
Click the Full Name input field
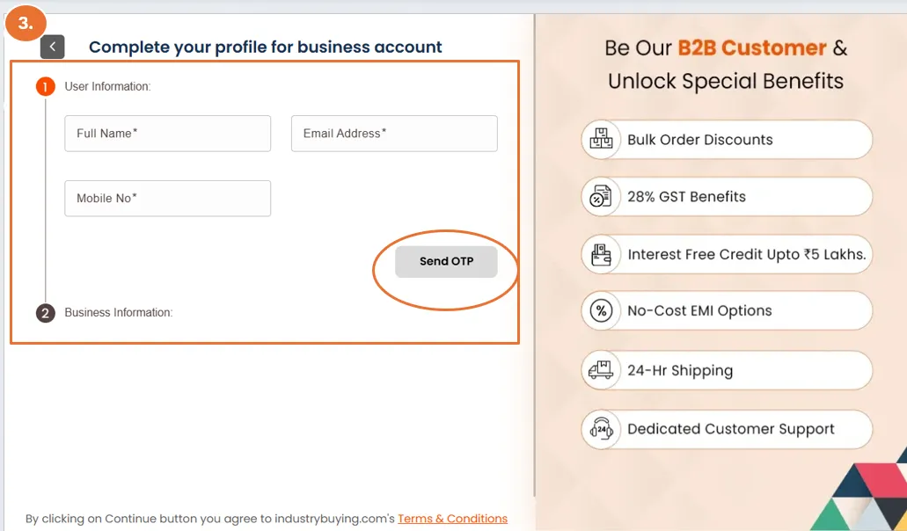(167, 134)
